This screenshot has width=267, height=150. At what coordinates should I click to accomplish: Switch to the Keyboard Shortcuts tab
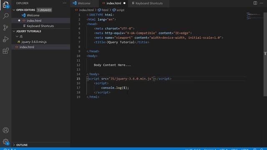click(149, 3)
